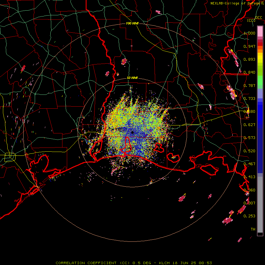Click the 0.733 scale value
Screen dimensions: 265x265
[x=249, y=99]
